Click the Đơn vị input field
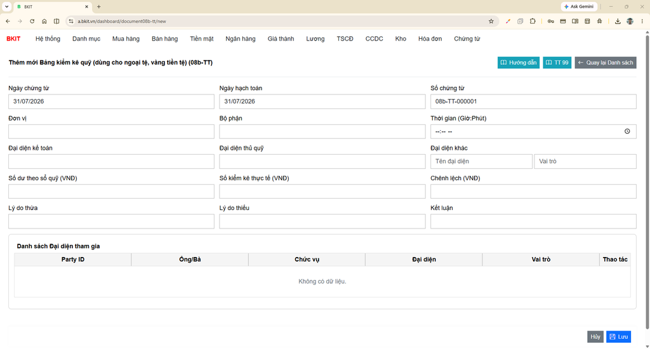Image resolution: width=650 pixels, height=349 pixels. coord(111,131)
